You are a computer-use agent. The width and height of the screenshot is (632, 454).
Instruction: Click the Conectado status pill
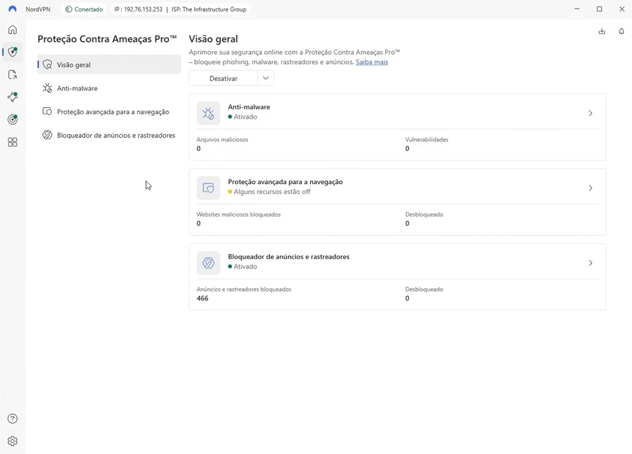[x=84, y=9]
